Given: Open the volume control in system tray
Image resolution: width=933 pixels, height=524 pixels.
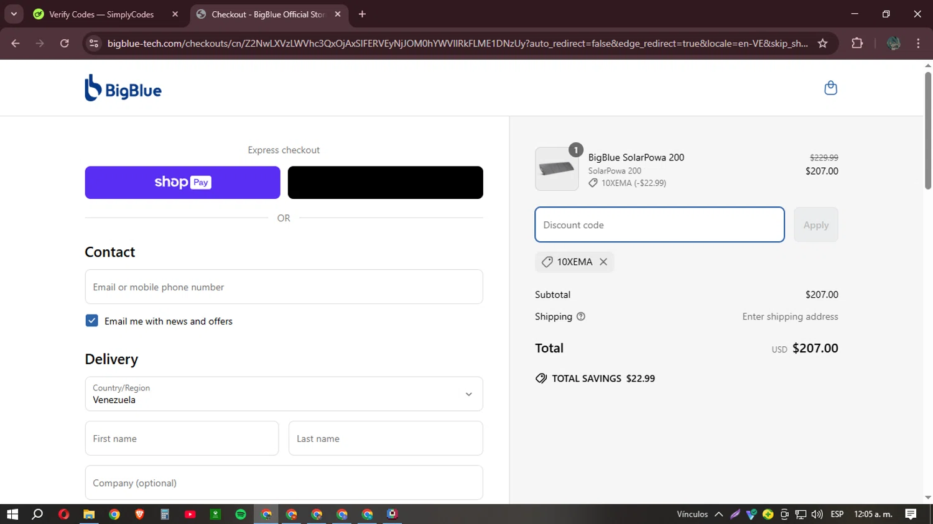Looking at the screenshot, I should click(817, 514).
